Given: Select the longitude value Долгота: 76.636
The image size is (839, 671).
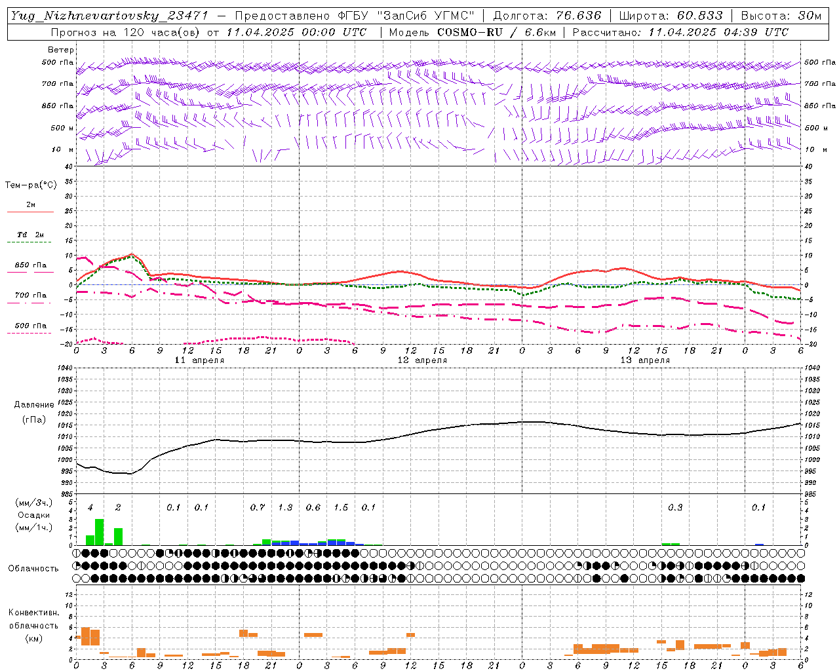Looking at the screenshot, I should [547, 16].
